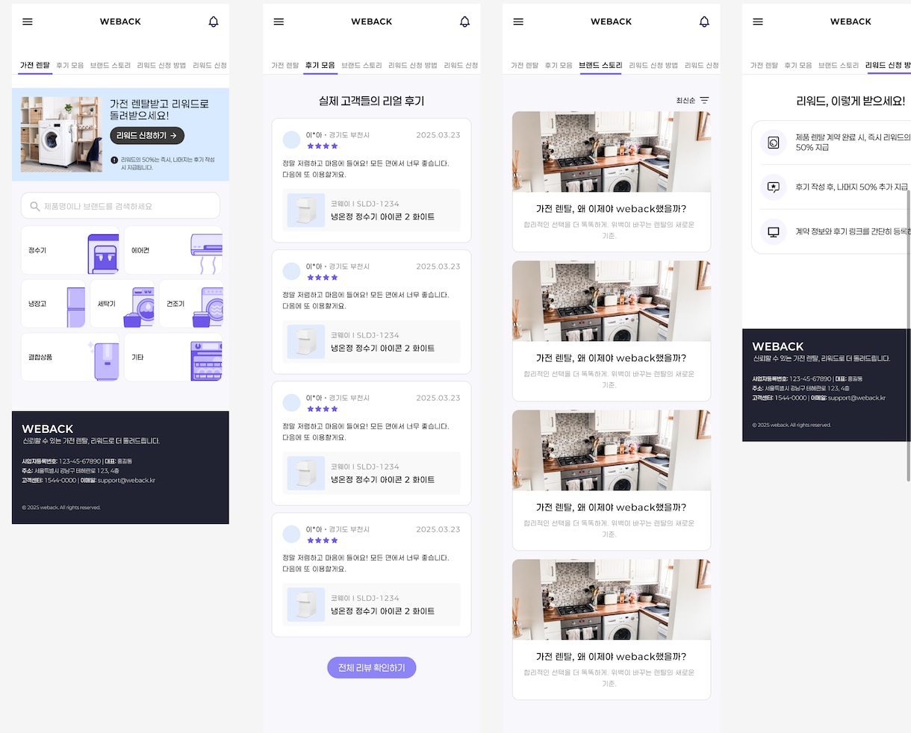This screenshot has height=733, width=911.
Task: Click support@weback.kr in the 가전 렌탈 screen footer
Action: tap(126, 481)
